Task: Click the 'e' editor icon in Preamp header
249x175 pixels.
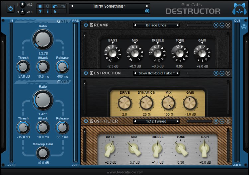Action: [228, 25]
